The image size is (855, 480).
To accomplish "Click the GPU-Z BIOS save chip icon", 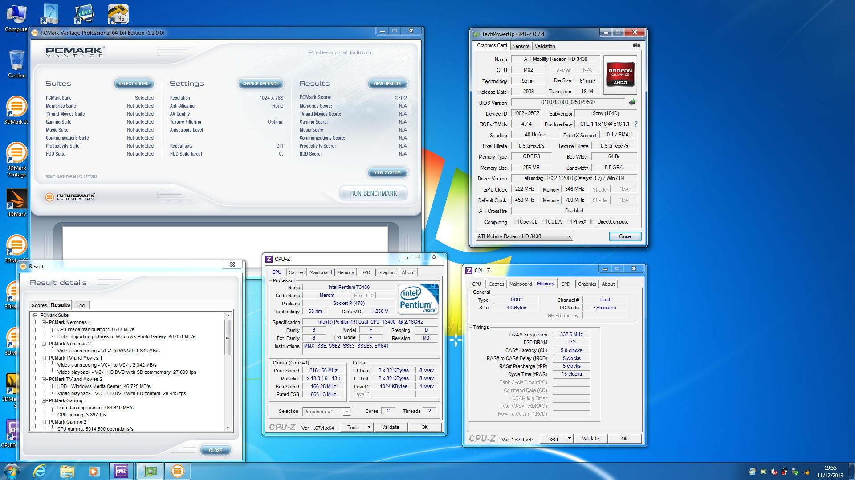I will click(632, 102).
